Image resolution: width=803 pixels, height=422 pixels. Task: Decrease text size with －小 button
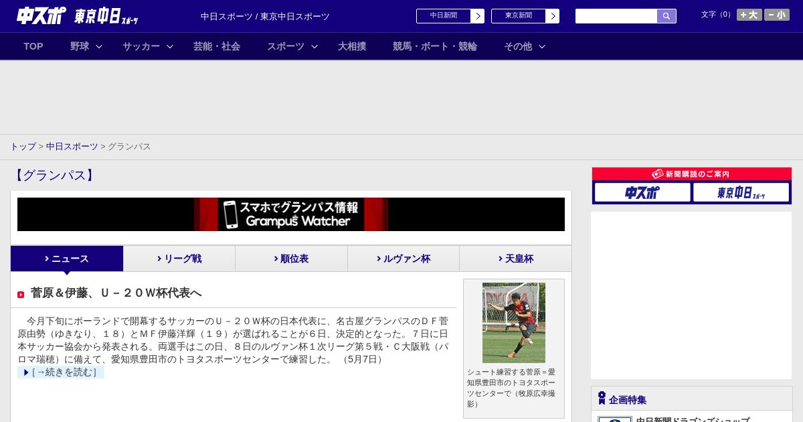pos(777,15)
